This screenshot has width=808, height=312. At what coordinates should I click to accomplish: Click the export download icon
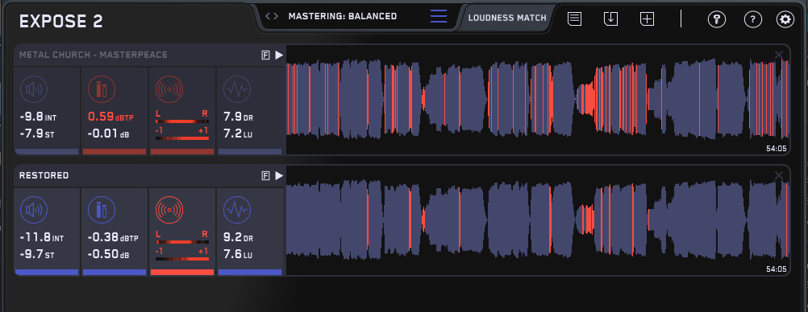click(x=610, y=19)
